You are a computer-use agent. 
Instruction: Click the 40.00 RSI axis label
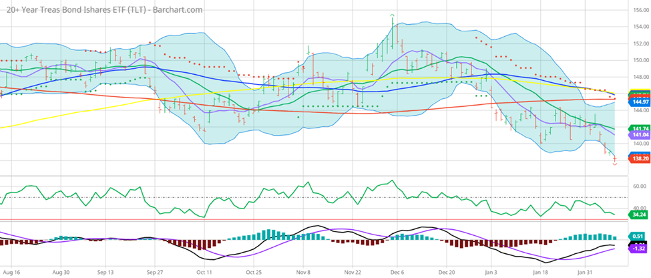pyautogui.click(x=640, y=208)
